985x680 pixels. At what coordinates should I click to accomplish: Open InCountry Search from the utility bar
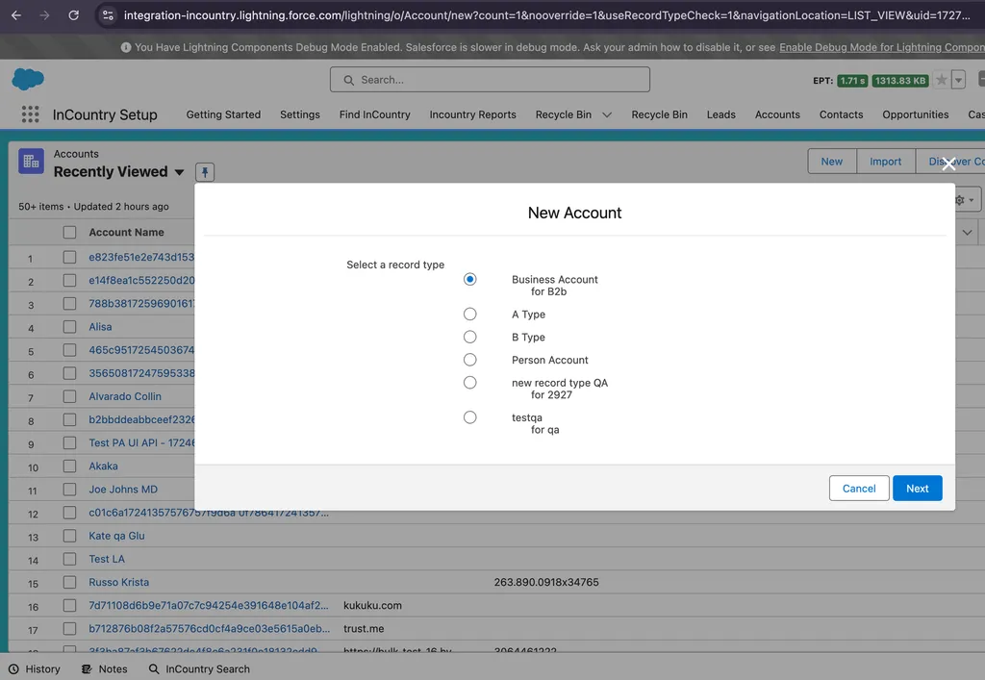pyautogui.click(x=199, y=668)
